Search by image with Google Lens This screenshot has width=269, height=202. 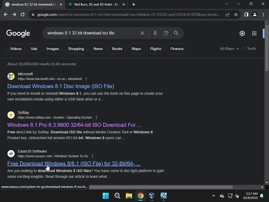(165, 33)
